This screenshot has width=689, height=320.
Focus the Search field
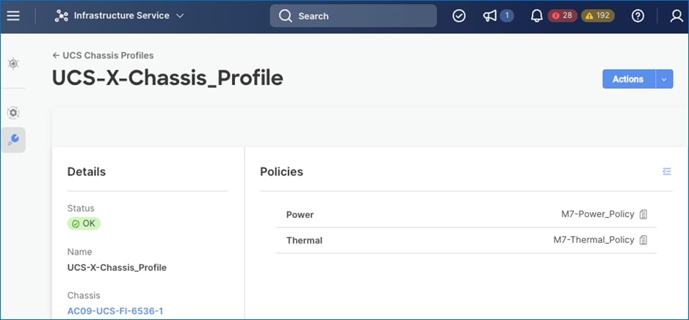tap(353, 16)
